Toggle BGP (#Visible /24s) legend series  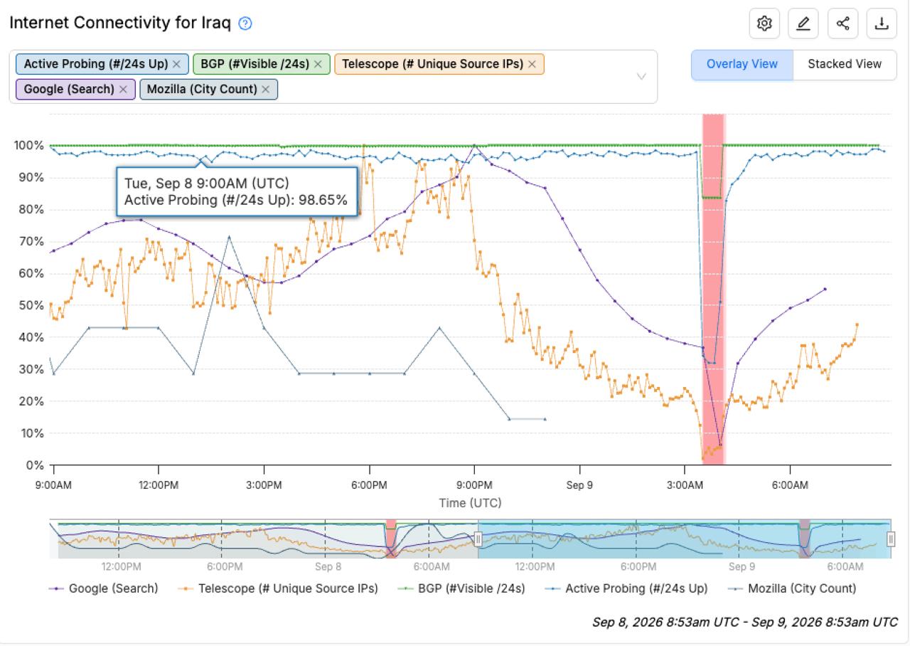461,588
